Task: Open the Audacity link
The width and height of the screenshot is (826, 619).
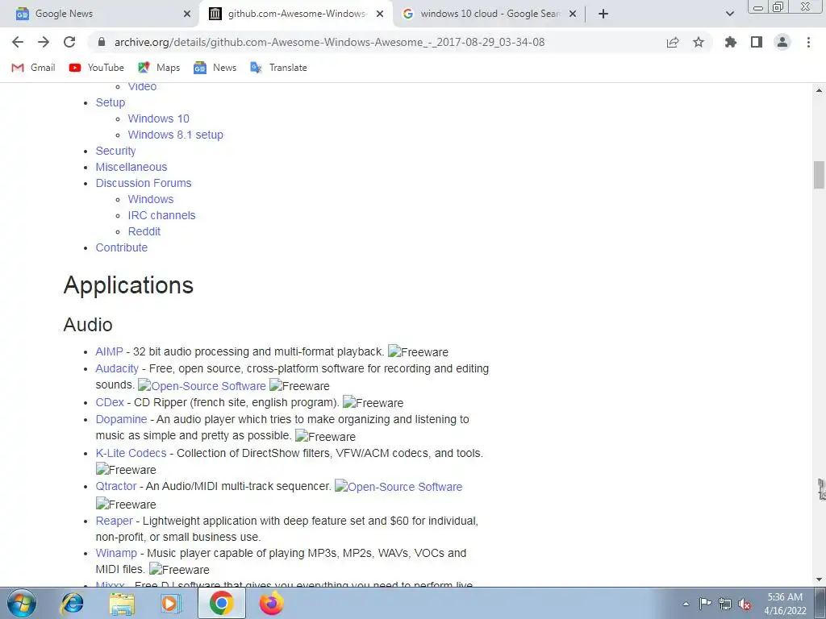Action: (117, 368)
